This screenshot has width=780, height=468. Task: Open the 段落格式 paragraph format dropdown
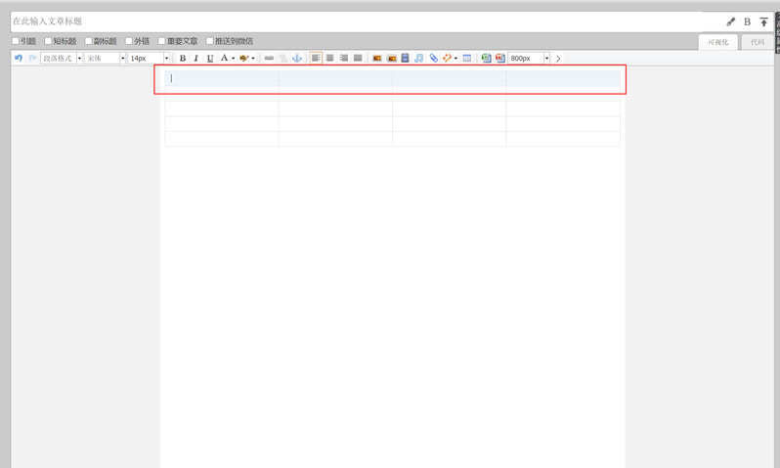pos(61,59)
